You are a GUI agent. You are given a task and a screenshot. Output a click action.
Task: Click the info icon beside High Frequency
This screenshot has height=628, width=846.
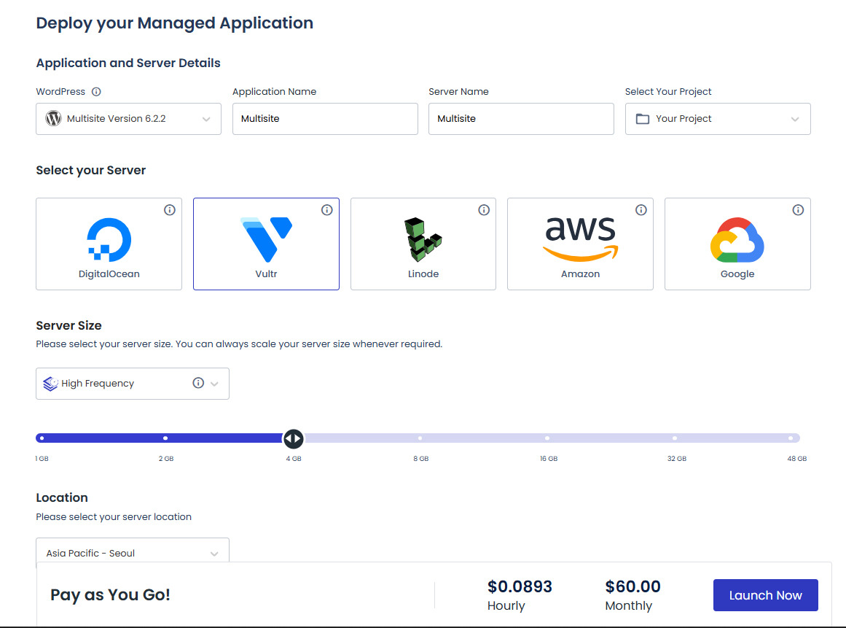(x=197, y=382)
